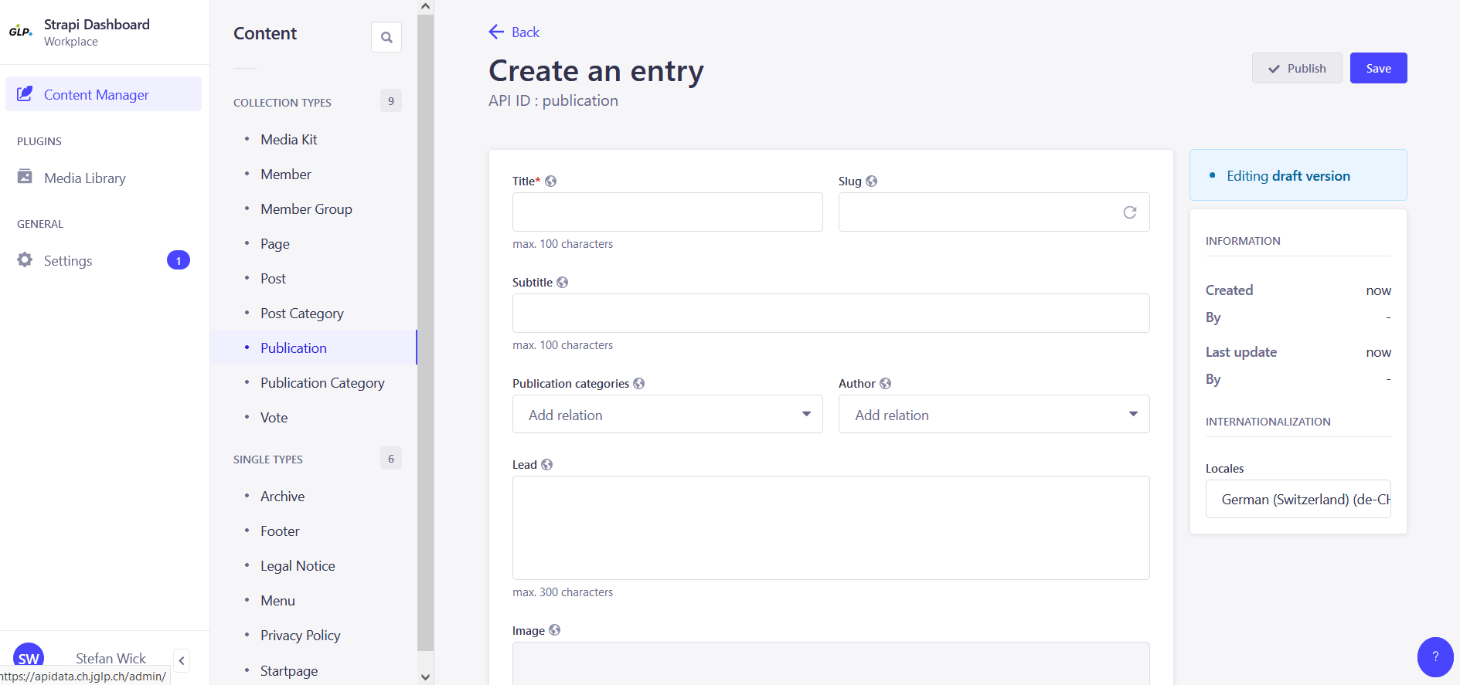Open the Vote collection type
Screen dimensions: 1460x685
pos(274,417)
